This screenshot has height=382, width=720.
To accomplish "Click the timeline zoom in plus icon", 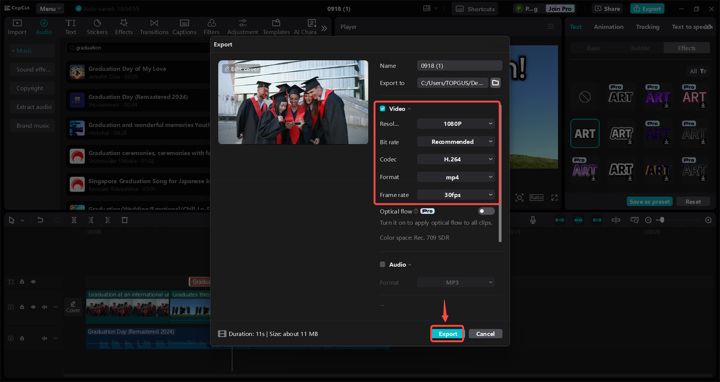I will coord(708,220).
